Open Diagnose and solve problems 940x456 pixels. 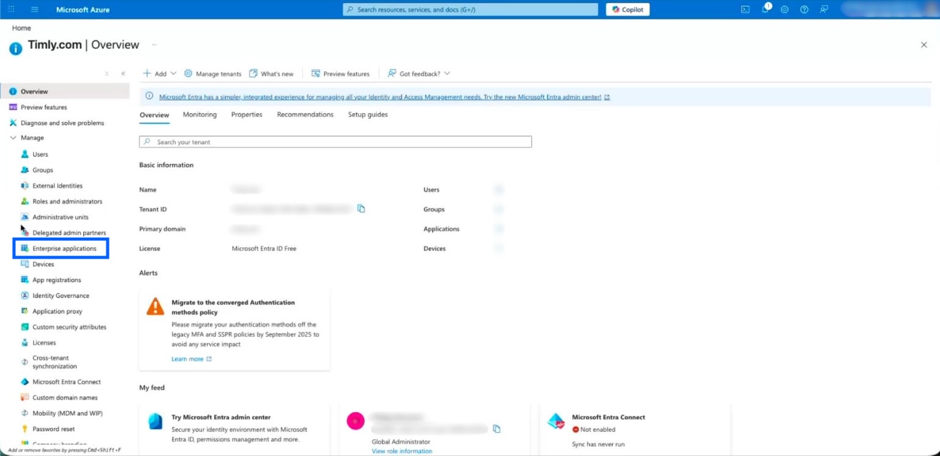[x=62, y=123]
